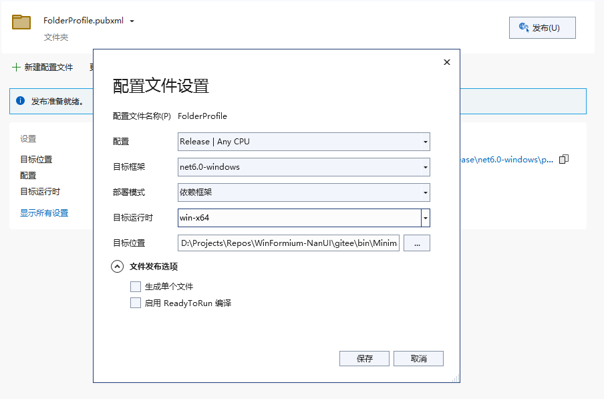
Task: Click the dialog resize grip corner
Action: 456,378
